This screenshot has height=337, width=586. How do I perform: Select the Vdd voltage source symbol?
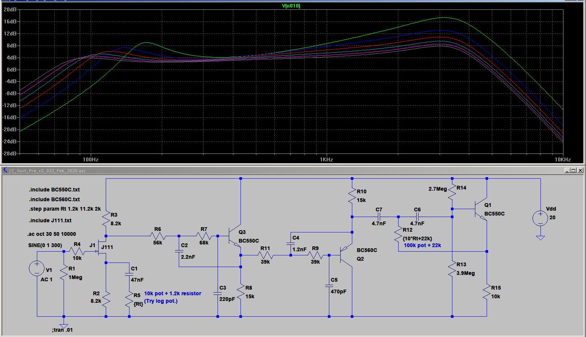click(x=540, y=218)
